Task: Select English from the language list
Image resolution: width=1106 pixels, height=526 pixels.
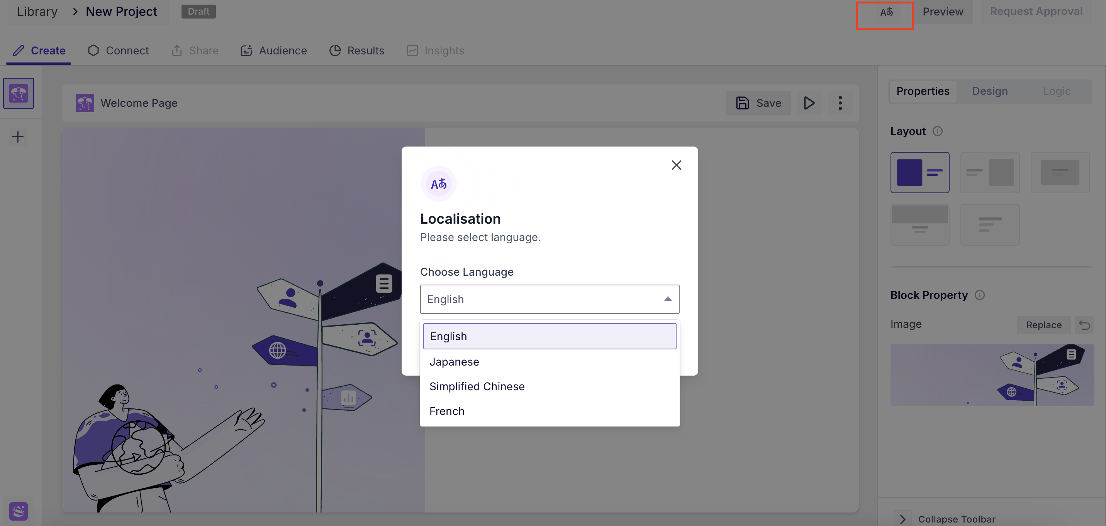Action: pos(550,337)
